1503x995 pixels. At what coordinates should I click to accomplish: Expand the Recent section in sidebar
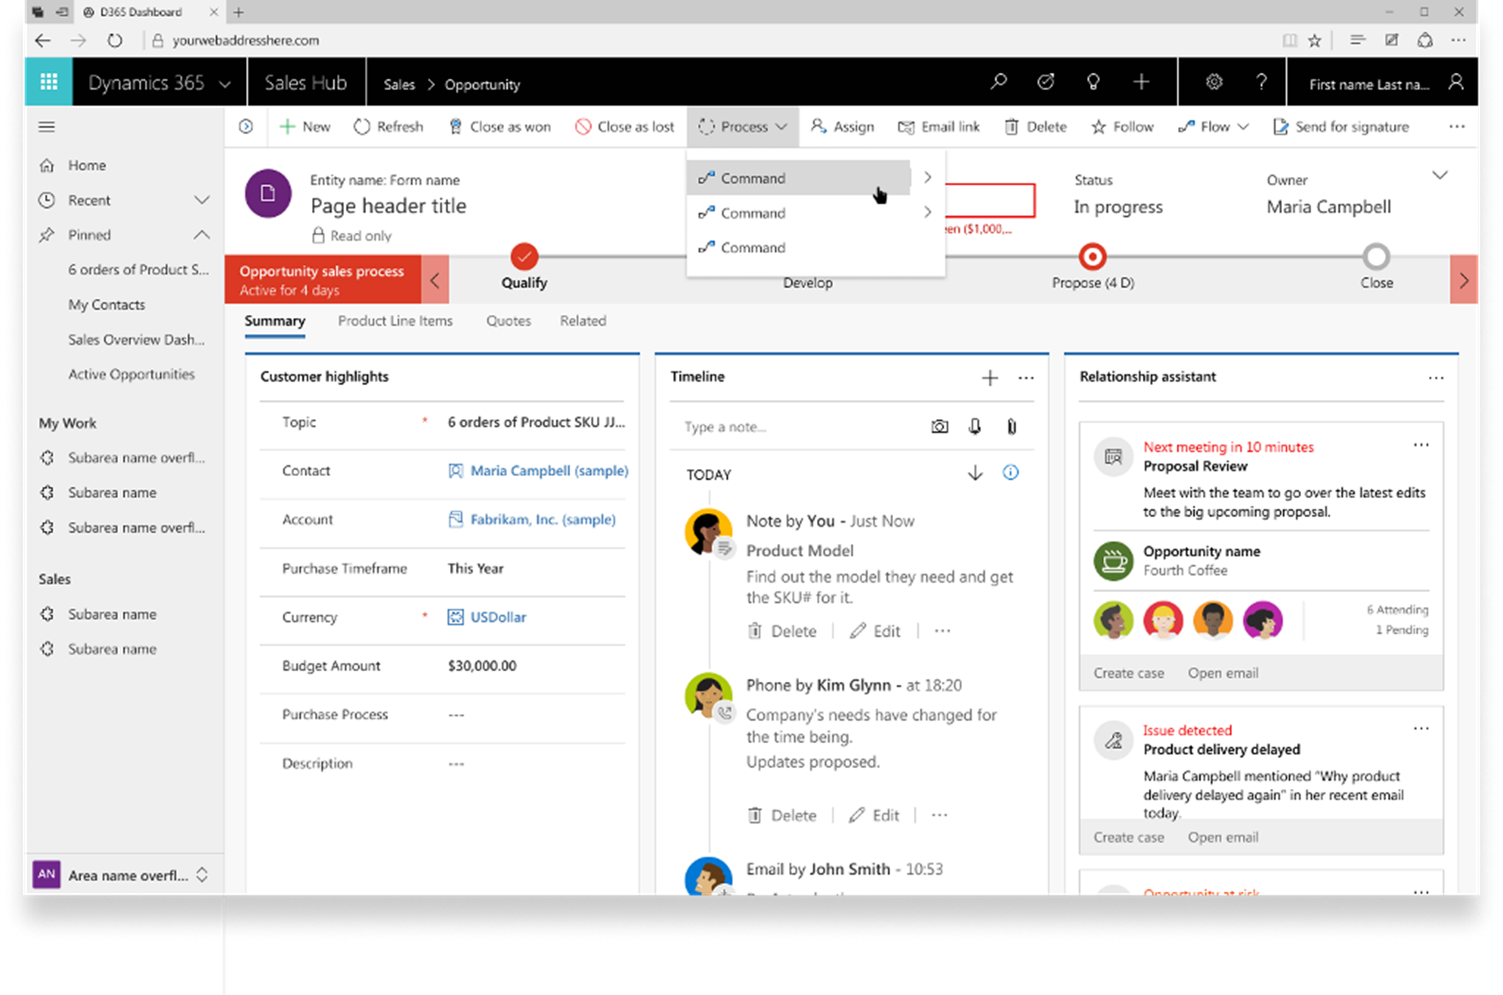(201, 200)
